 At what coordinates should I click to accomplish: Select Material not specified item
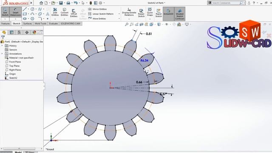coord(22,58)
